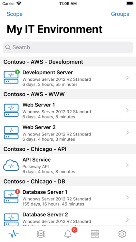This screenshot has height=242, width=136.
Task: Select the Web Server 1 row
Action: [68, 110]
